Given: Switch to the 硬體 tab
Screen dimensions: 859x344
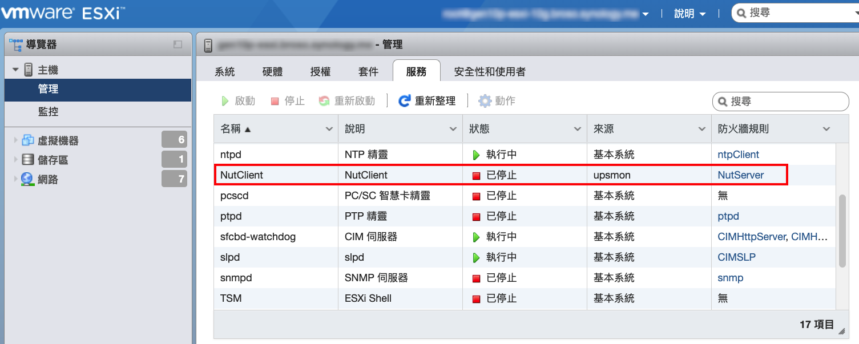Looking at the screenshot, I should (x=273, y=72).
